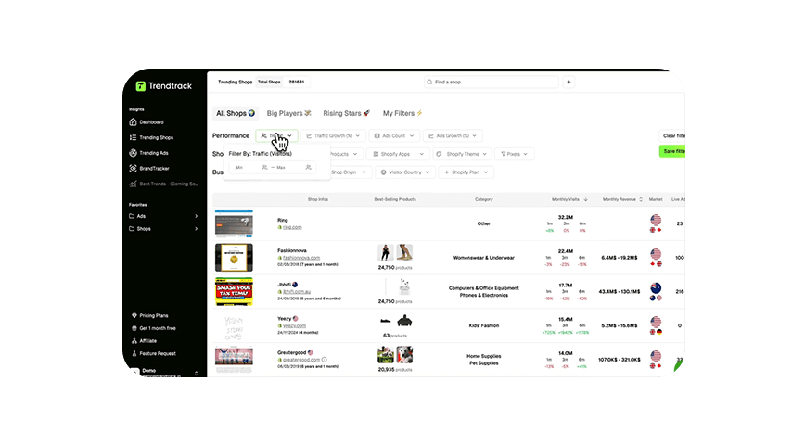The image size is (792, 445).
Task: Open the Ads Growth (%) filter dropdown
Action: (453, 136)
